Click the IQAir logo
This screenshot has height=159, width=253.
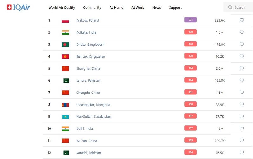tap(18, 7)
